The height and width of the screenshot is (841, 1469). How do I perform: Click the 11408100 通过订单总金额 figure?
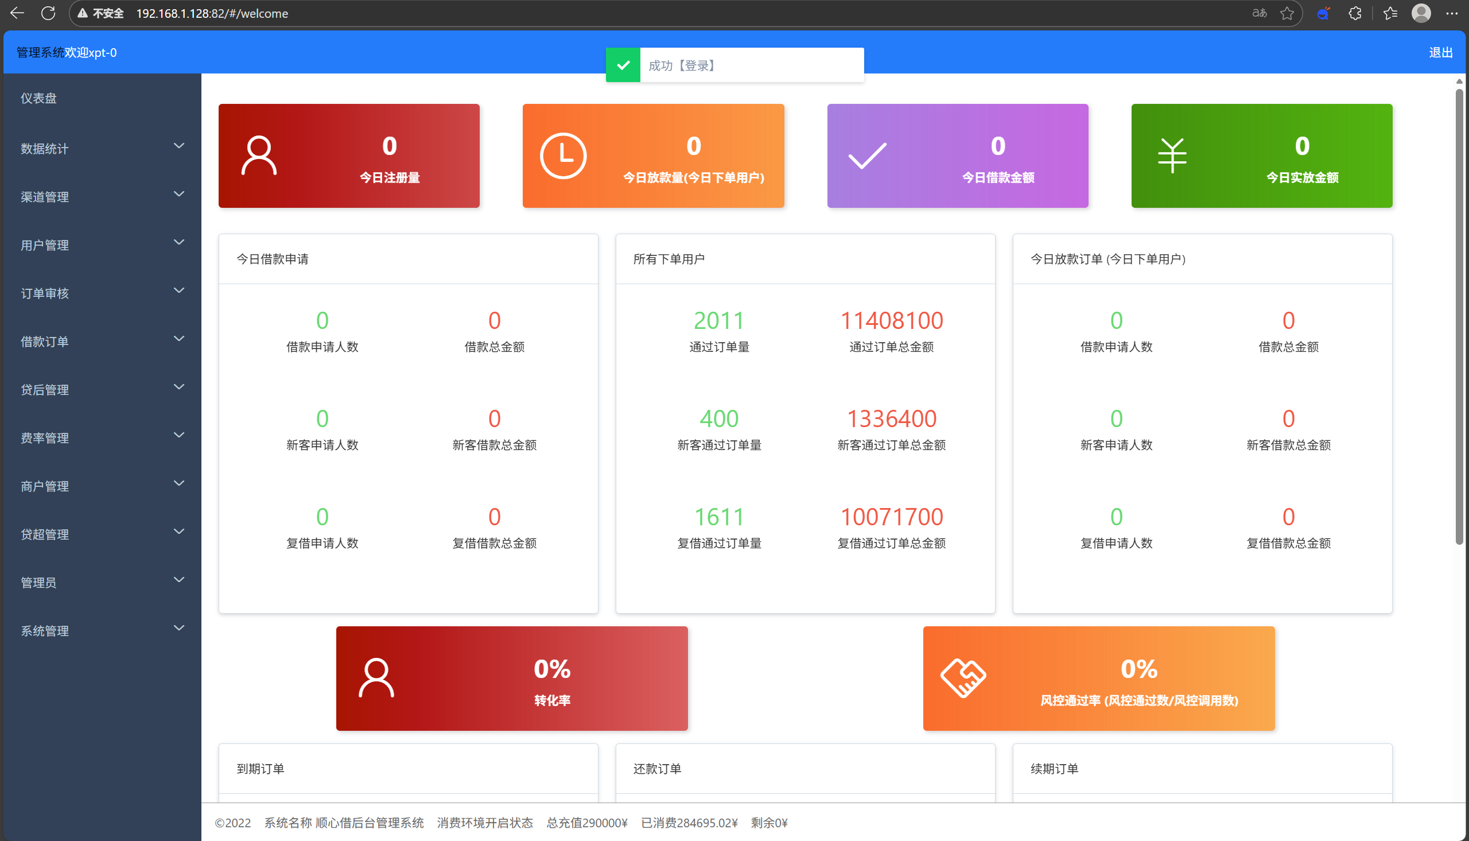tap(891, 320)
